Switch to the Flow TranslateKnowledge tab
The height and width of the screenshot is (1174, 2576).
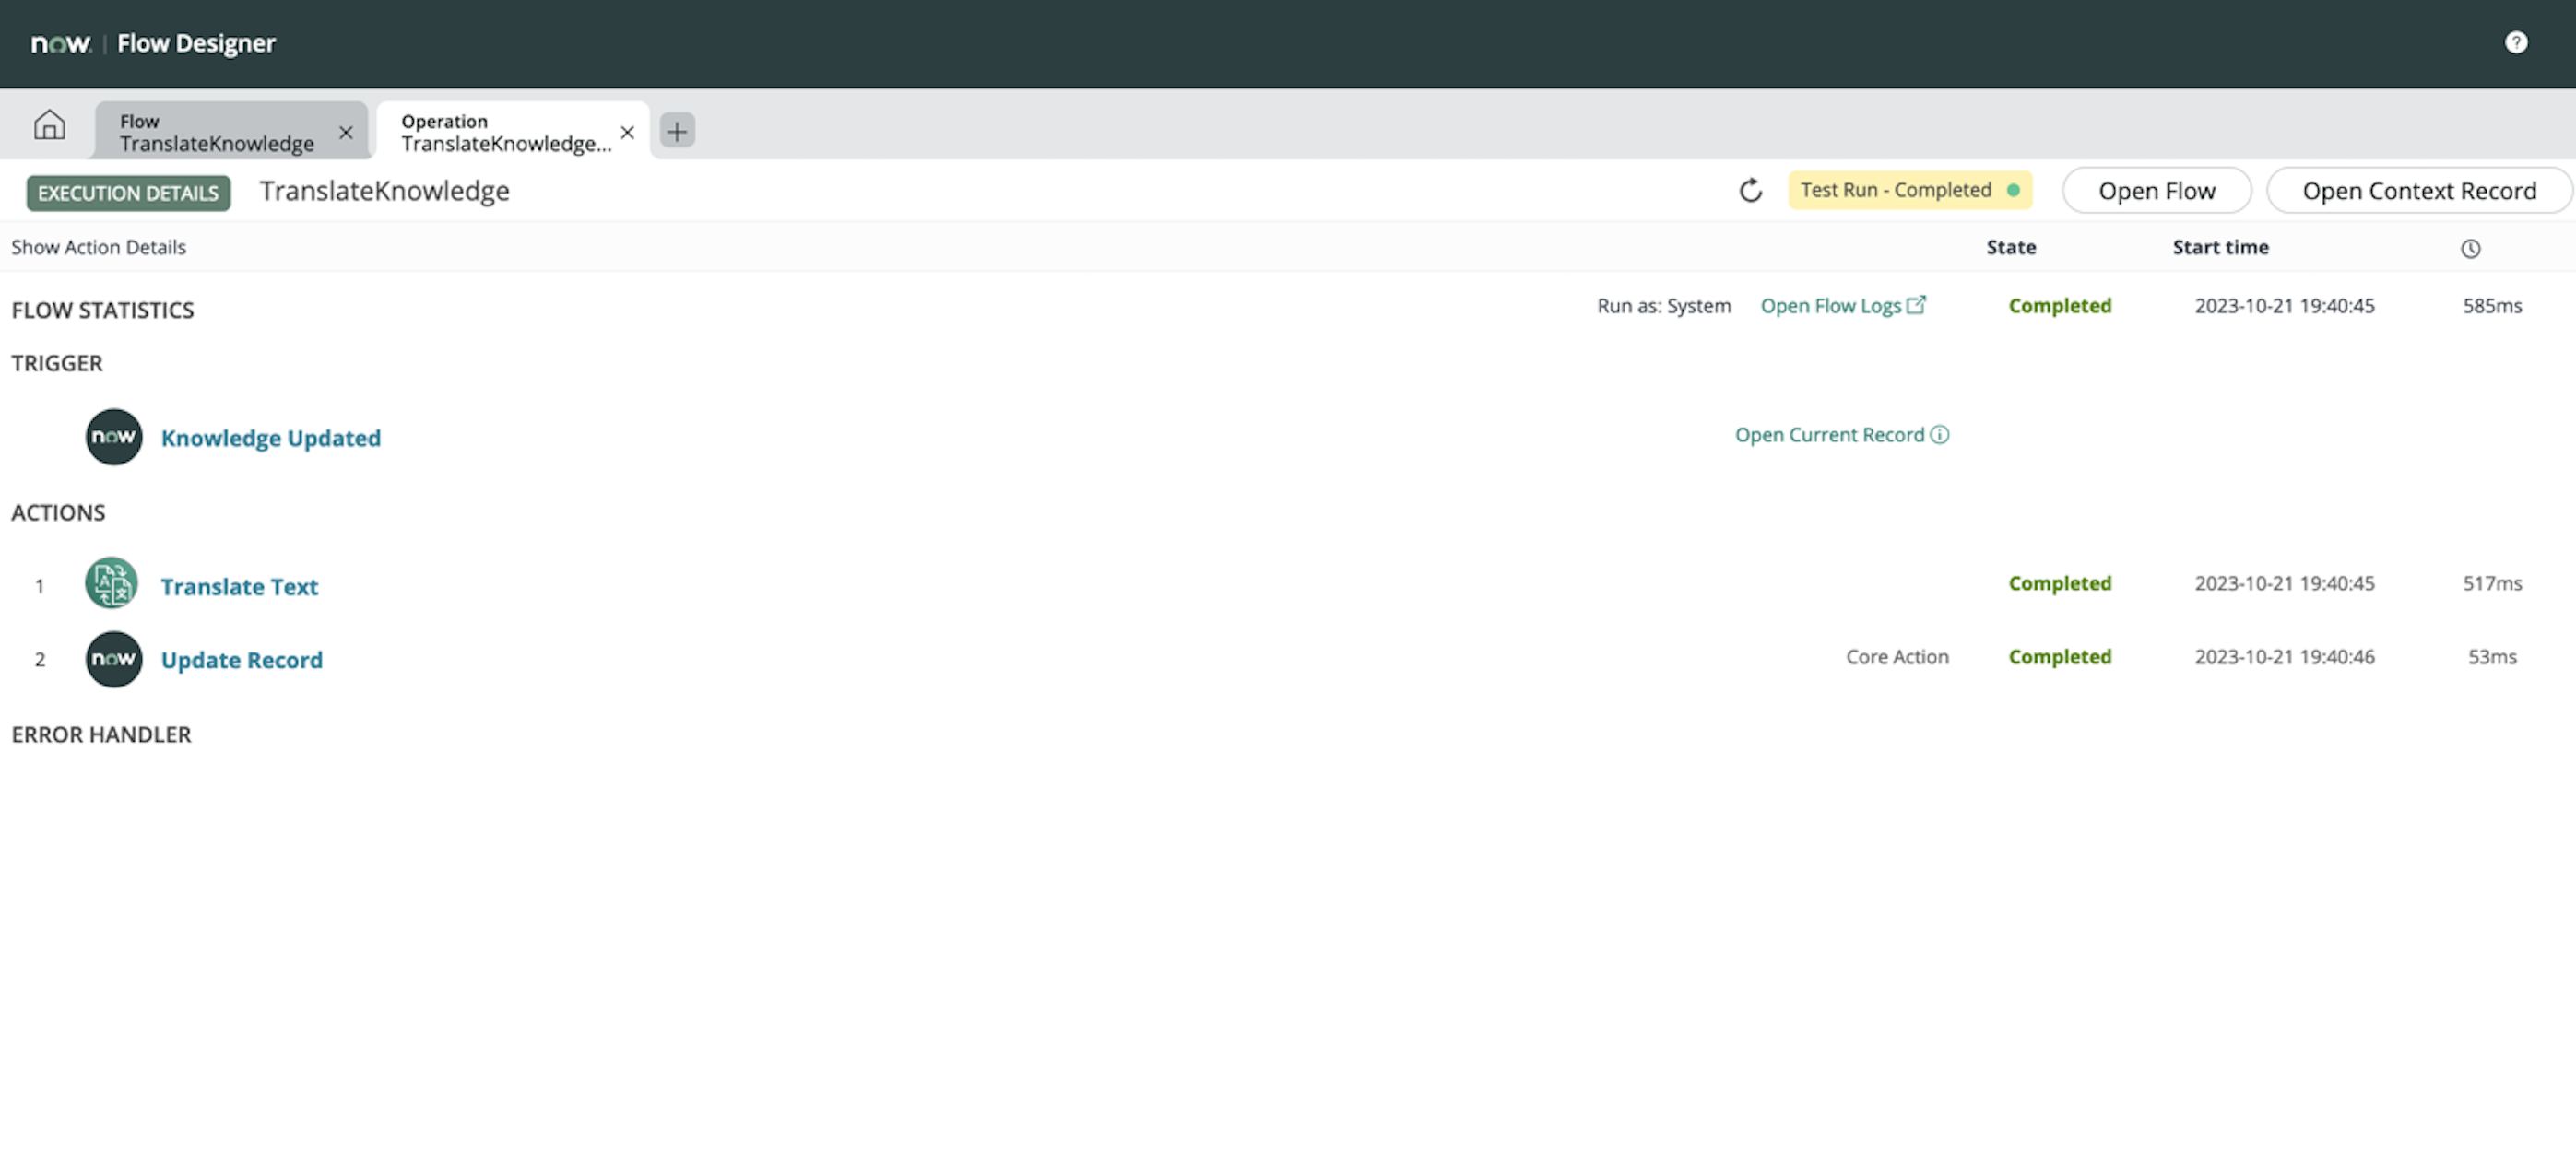[x=216, y=132]
